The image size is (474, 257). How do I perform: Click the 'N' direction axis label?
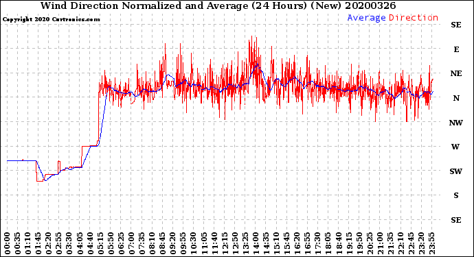tap(456, 98)
